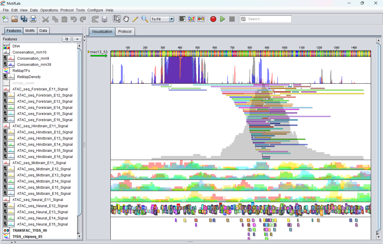Image resolution: width=383 pixels, height=244 pixels.
Task: Click the Conservation_mm9 red graph color icon
Action: click(11, 59)
